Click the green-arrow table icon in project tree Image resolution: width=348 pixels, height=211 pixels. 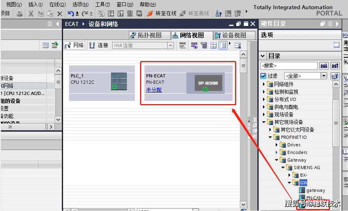[55, 45]
